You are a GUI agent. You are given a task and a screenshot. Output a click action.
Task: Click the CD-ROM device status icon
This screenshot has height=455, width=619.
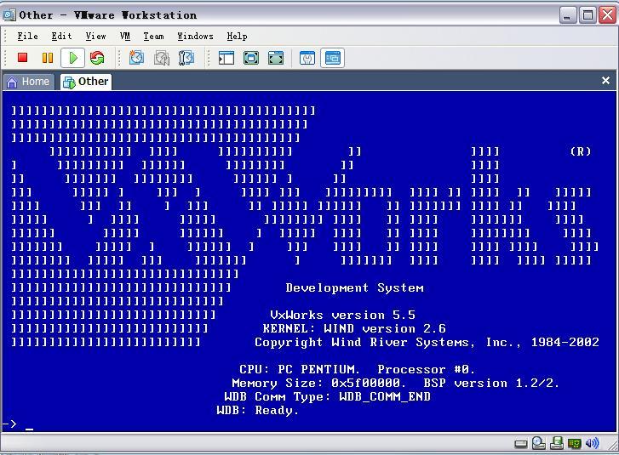coord(539,444)
